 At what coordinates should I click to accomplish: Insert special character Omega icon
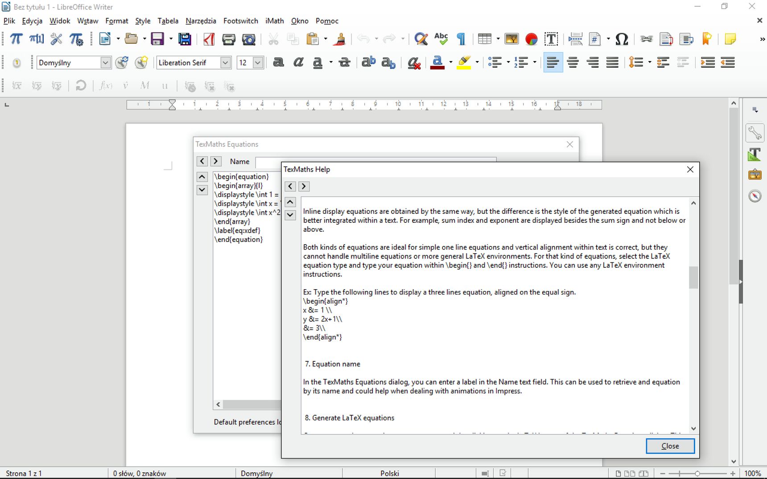[x=622, y=39]
